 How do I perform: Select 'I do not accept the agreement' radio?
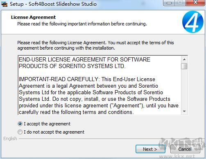pos(20,132)
